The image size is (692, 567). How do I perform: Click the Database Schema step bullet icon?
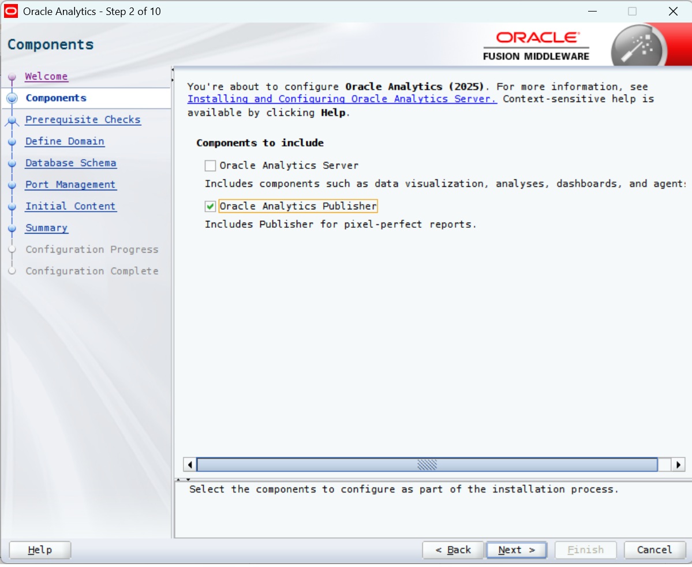coord(12,164)
